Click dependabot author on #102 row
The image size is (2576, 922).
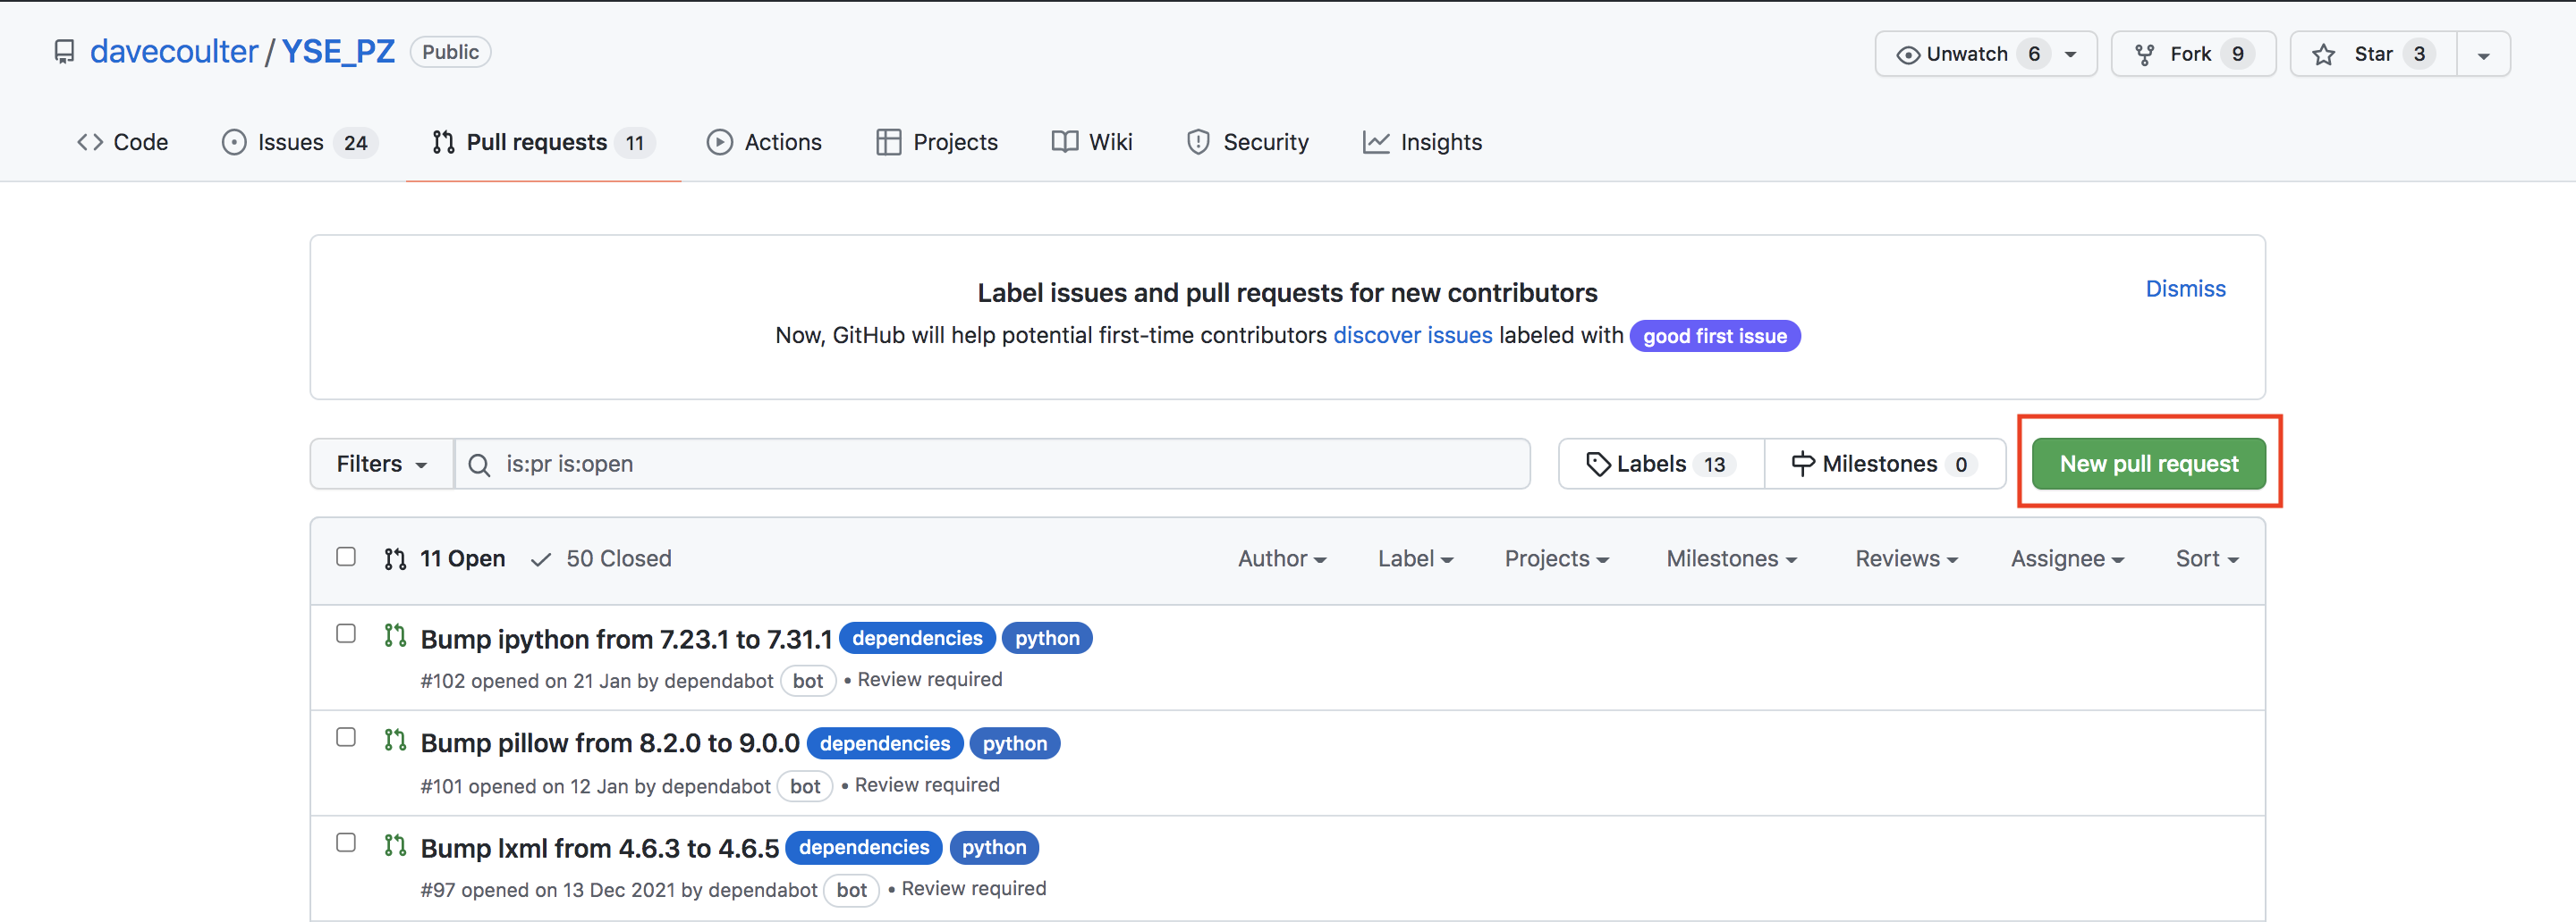(718, 682)
